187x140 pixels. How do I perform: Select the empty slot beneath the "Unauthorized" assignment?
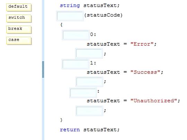pyautogui.click(x=89, y=111)
